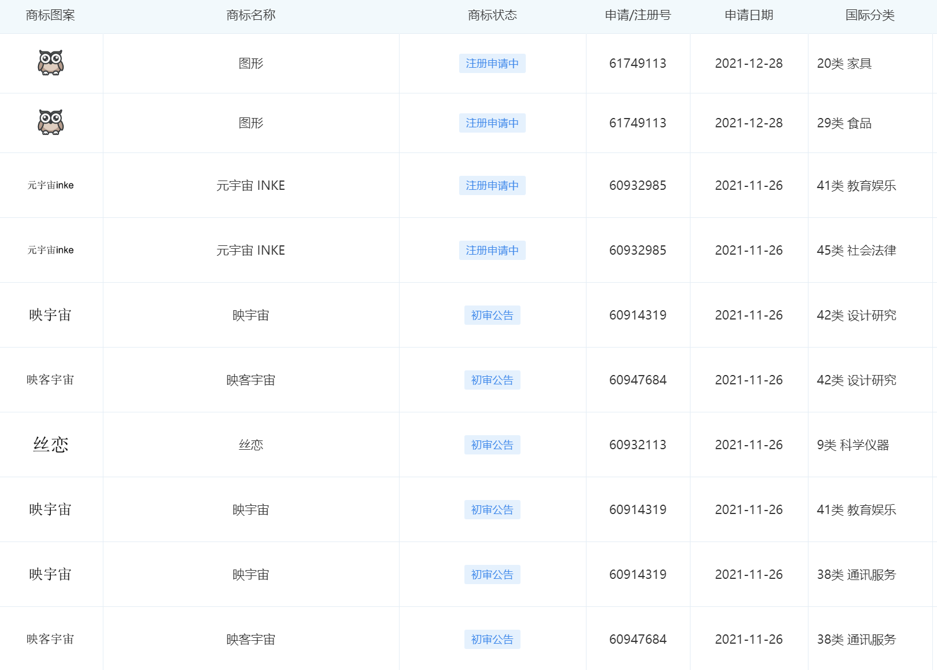
Task: Select the 丝恋 trademark name
Action: tap(251, 445)
